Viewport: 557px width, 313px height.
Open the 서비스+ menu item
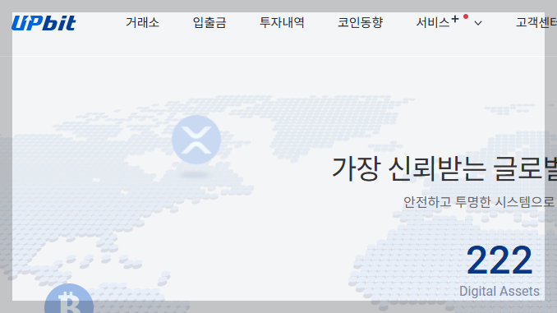437,22
